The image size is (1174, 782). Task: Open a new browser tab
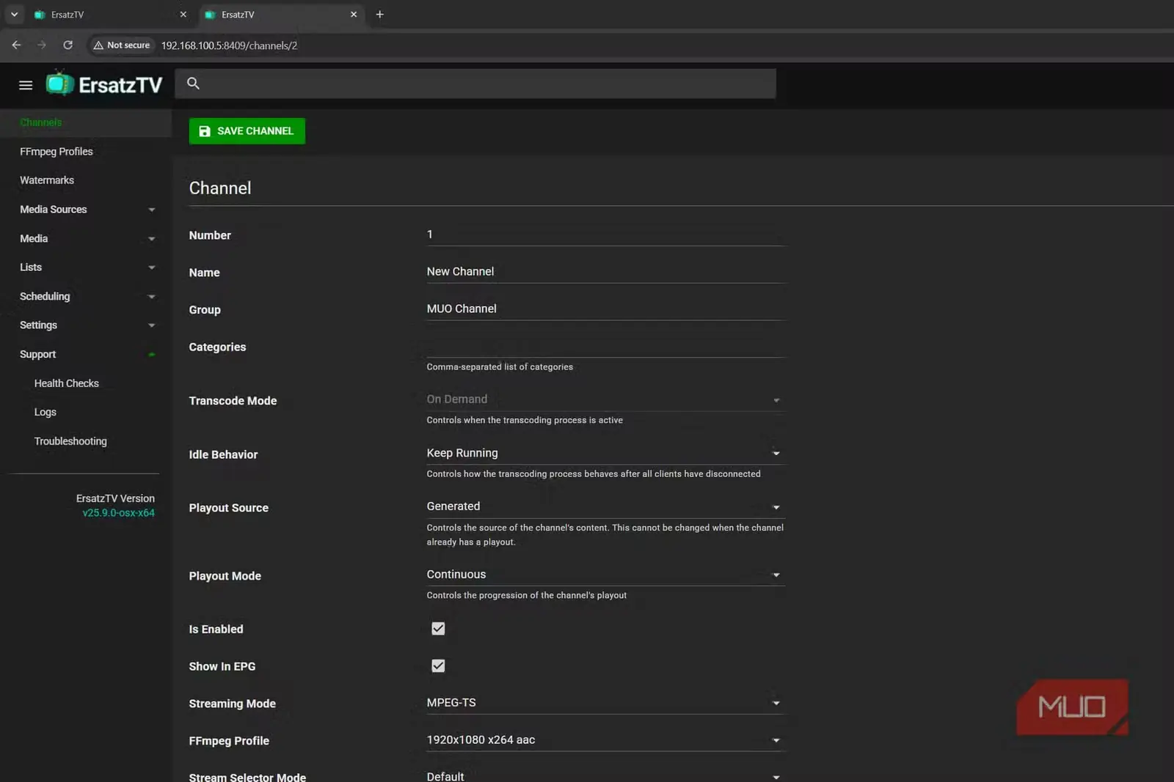click(379, 15)
